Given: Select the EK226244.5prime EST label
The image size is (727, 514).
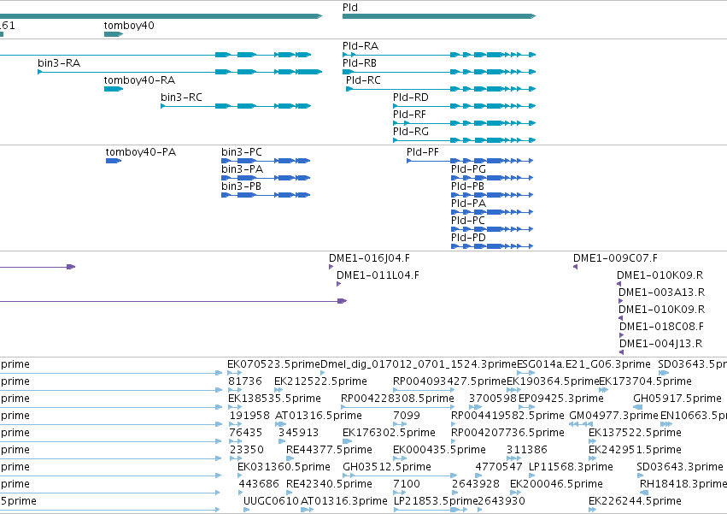Looking at the screenshot, I should (635, 501).
